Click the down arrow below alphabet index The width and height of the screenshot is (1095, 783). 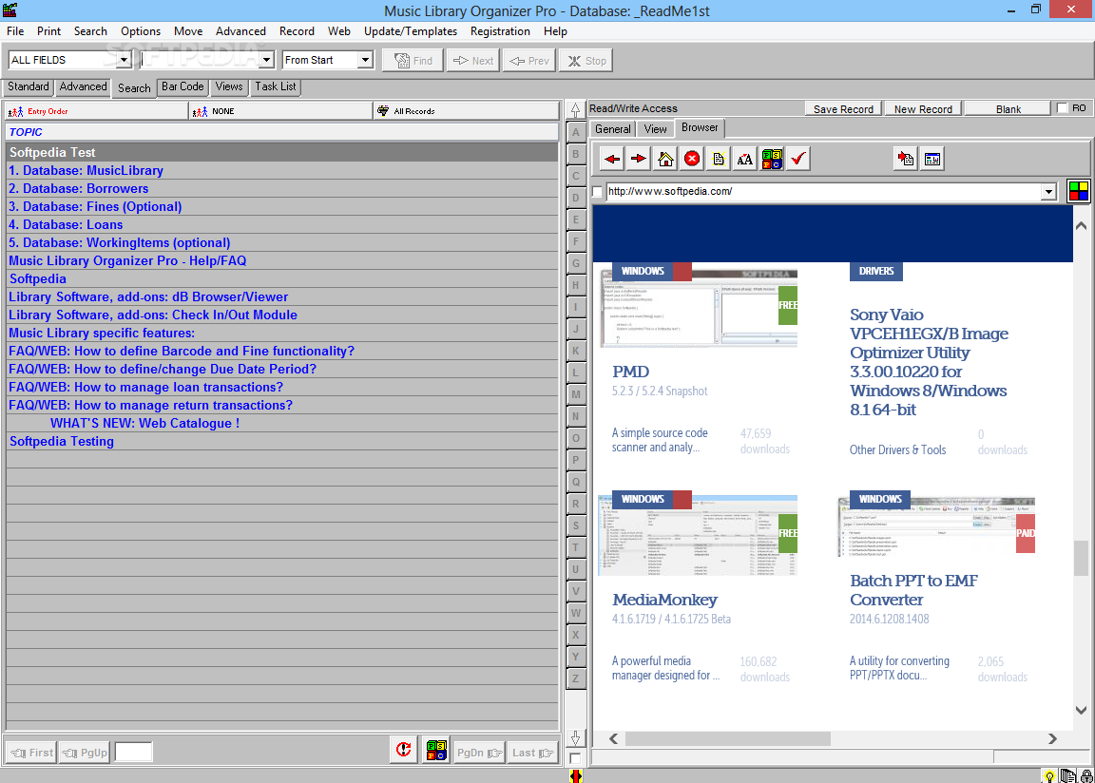[575, 738]
